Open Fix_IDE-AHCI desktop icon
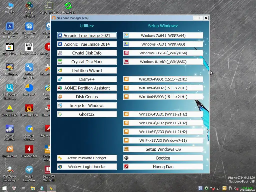This screenshot has height=192, width=256. (29, 49)
